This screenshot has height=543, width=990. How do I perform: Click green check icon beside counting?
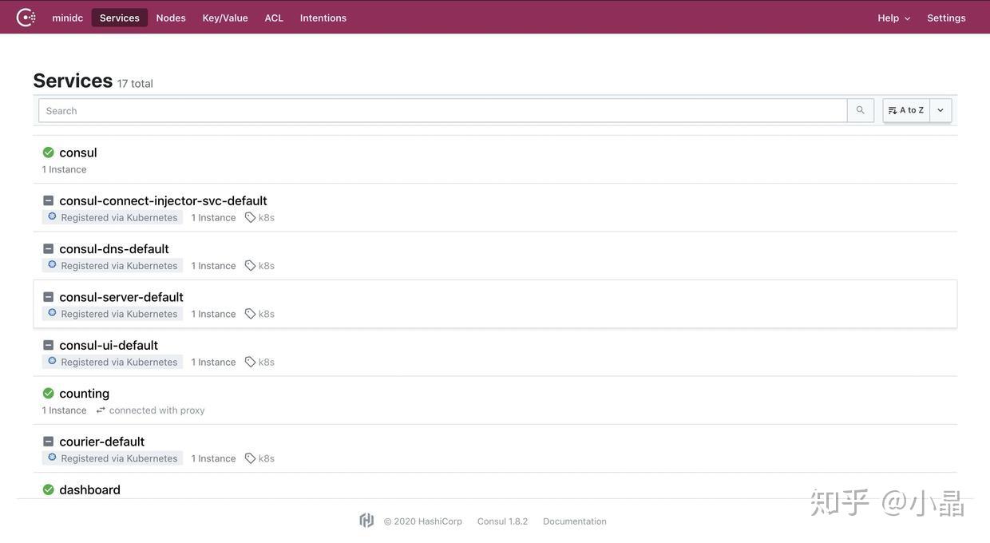tap(48, 394)
